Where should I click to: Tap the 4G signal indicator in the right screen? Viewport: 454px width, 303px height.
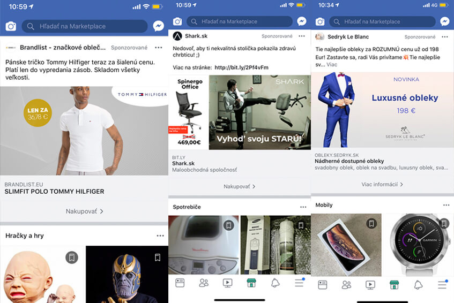point(434,5)
